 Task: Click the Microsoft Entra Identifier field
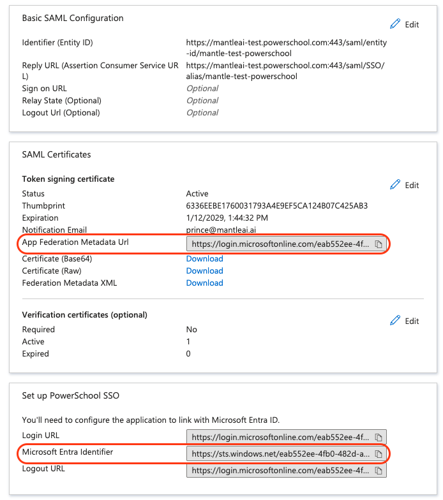278,454
